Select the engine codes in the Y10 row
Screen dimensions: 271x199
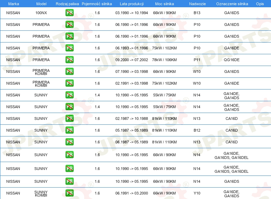point(231,194)
